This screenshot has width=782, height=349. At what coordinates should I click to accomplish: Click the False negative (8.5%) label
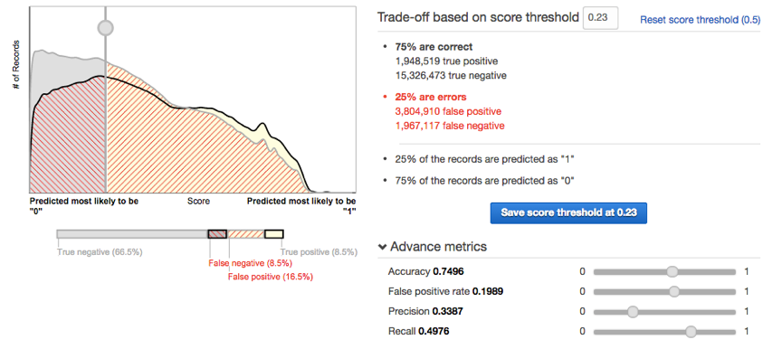pos(251,263)
